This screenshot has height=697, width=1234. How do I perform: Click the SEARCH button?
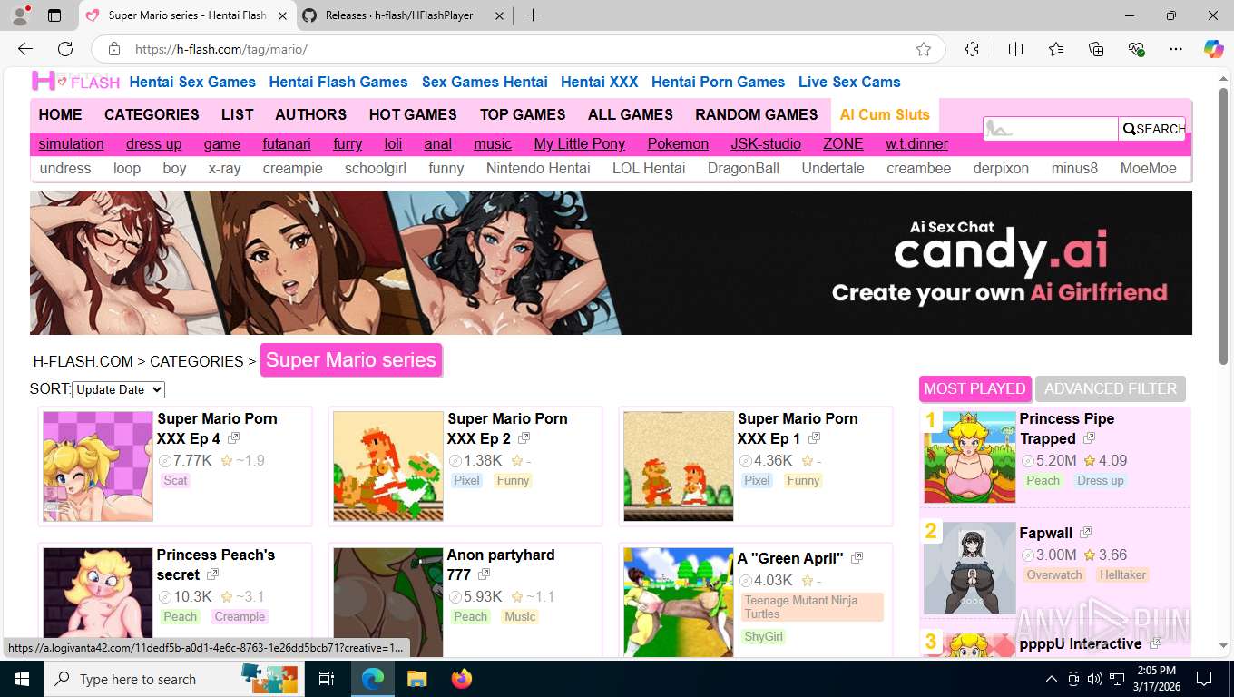1152,129
